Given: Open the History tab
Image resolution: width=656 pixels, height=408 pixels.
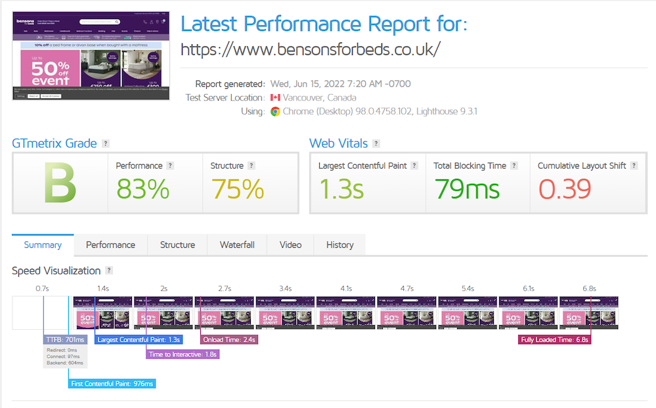Looking at the screenshot, I should (x=339, y=245).
